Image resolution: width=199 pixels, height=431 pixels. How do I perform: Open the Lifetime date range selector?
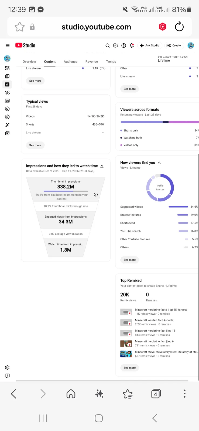(x=173, y=59)
